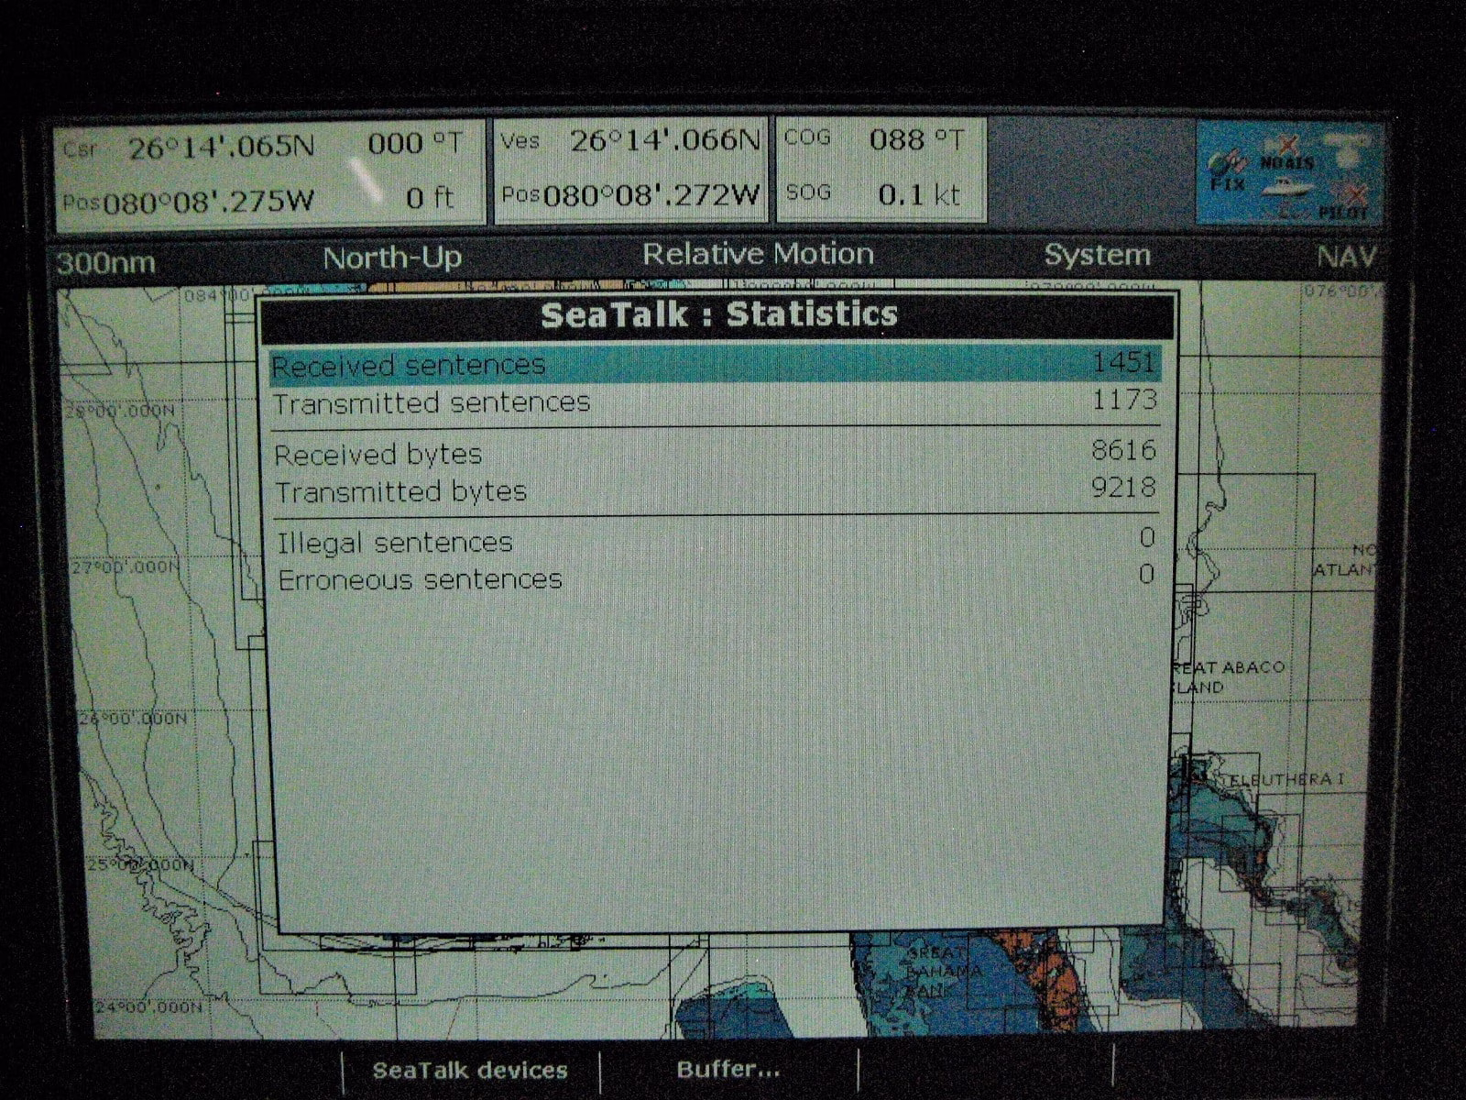The image size is (1466, 1100).
Task: Tap the cursor position data box
Action: [x=268, y=171]
